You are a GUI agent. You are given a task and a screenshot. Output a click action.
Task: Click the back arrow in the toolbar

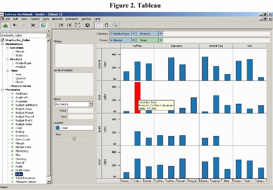click(x=15, y=25)
